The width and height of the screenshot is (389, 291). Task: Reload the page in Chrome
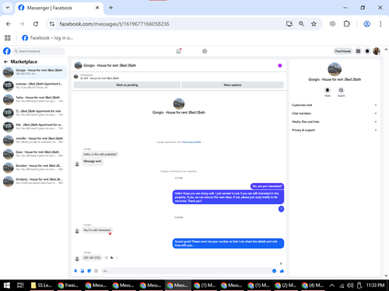tap(36, 24)
